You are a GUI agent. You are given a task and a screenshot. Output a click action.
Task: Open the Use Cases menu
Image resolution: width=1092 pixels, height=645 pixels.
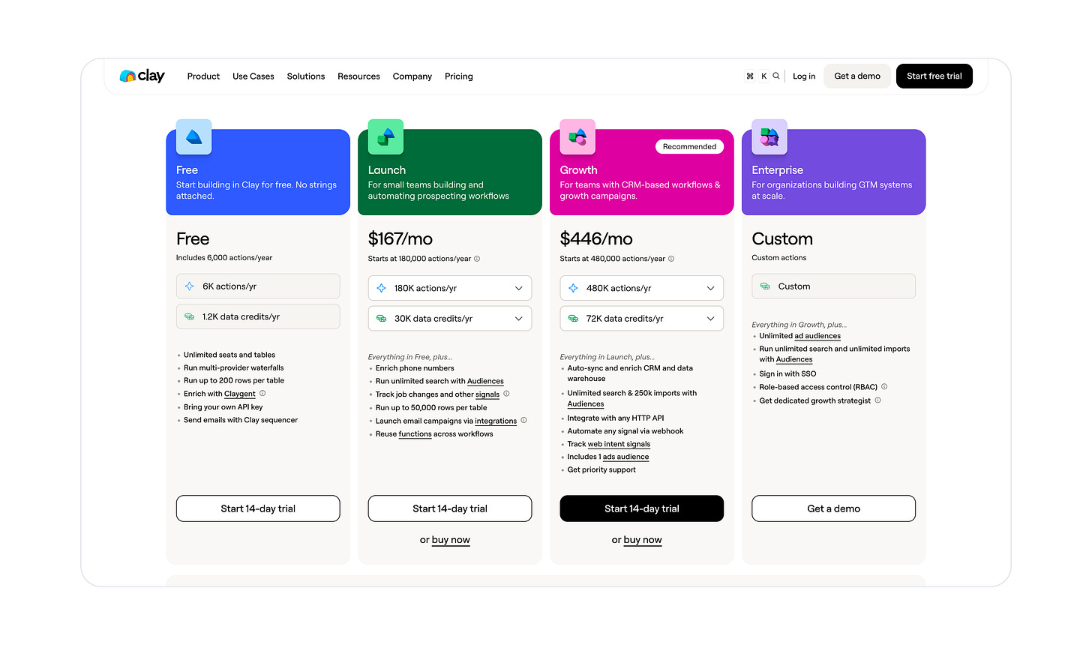pos(253,76)
